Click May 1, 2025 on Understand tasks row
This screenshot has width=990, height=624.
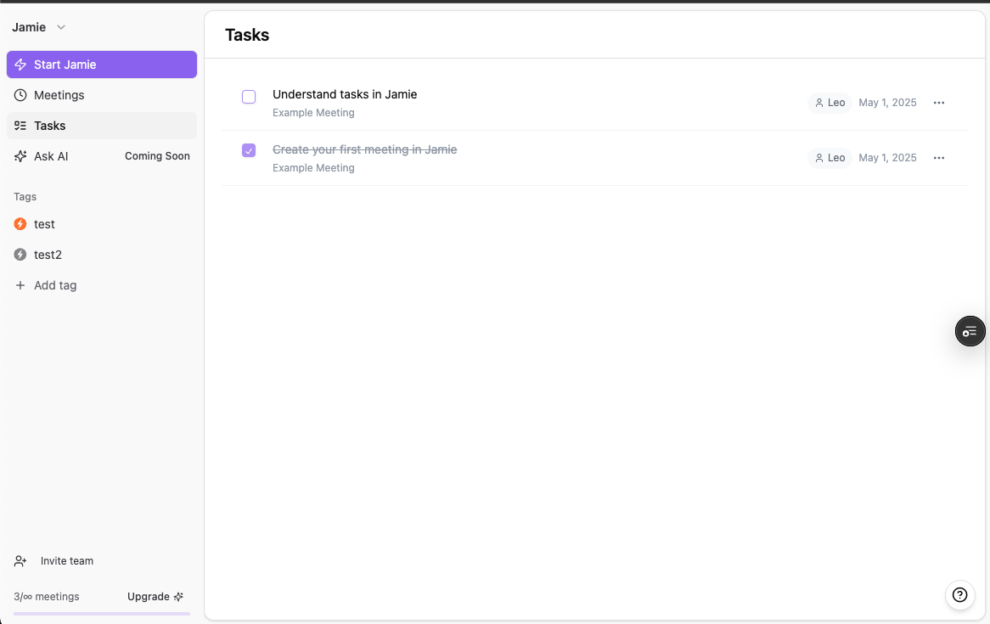(x=887, y=103)
